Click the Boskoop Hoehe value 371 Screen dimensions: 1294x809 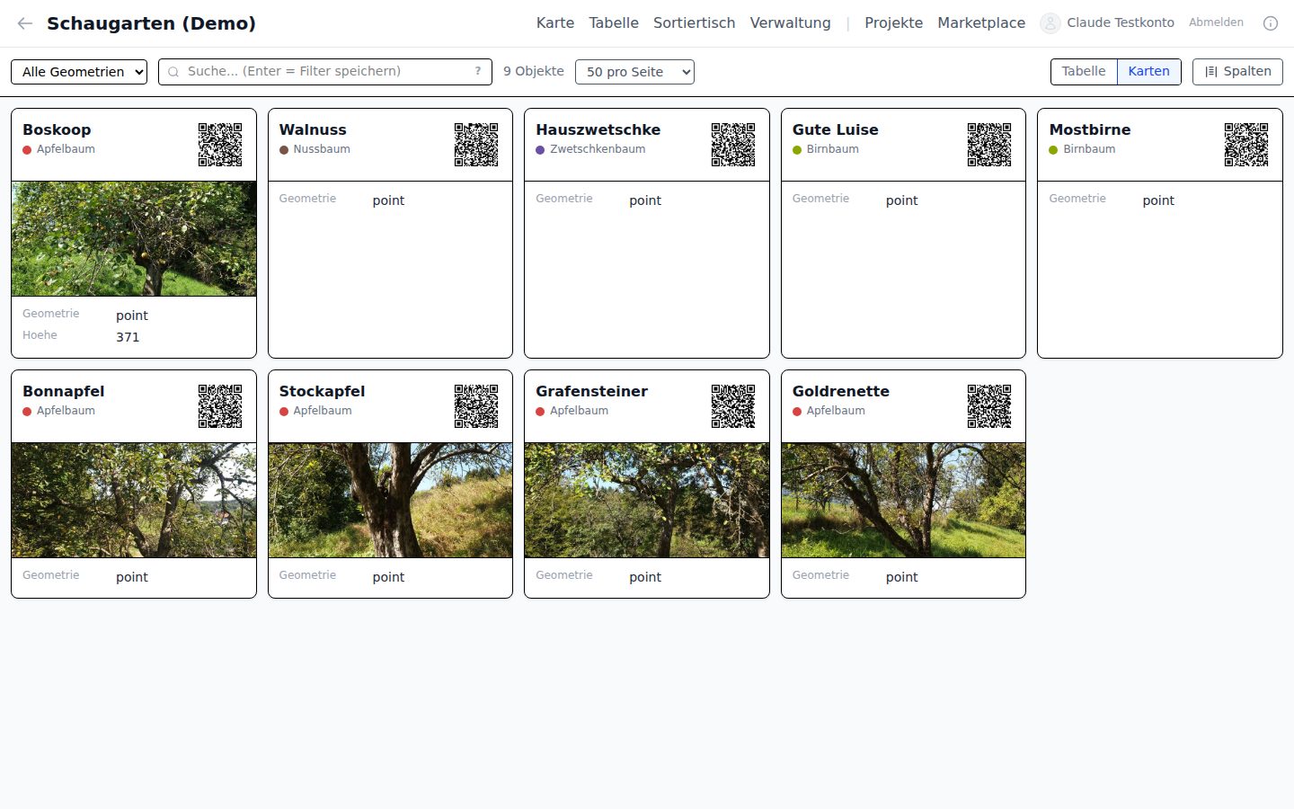(128, 337)
